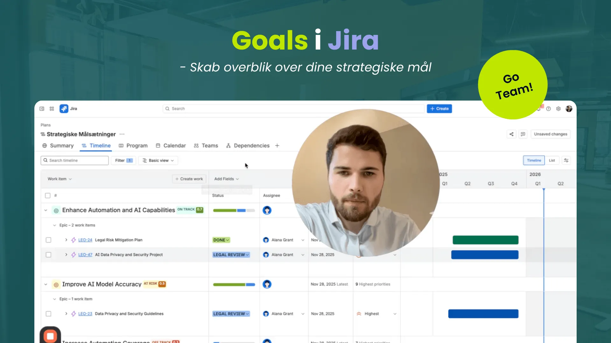Open the Teams tab
Screen dimensions: 611x343
pos(206,145)
